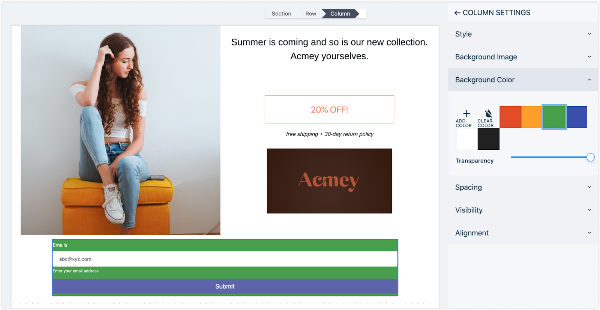The image size is (600, 310).
Task: Open the Spacing settings section
Action: tap(523, 187)
